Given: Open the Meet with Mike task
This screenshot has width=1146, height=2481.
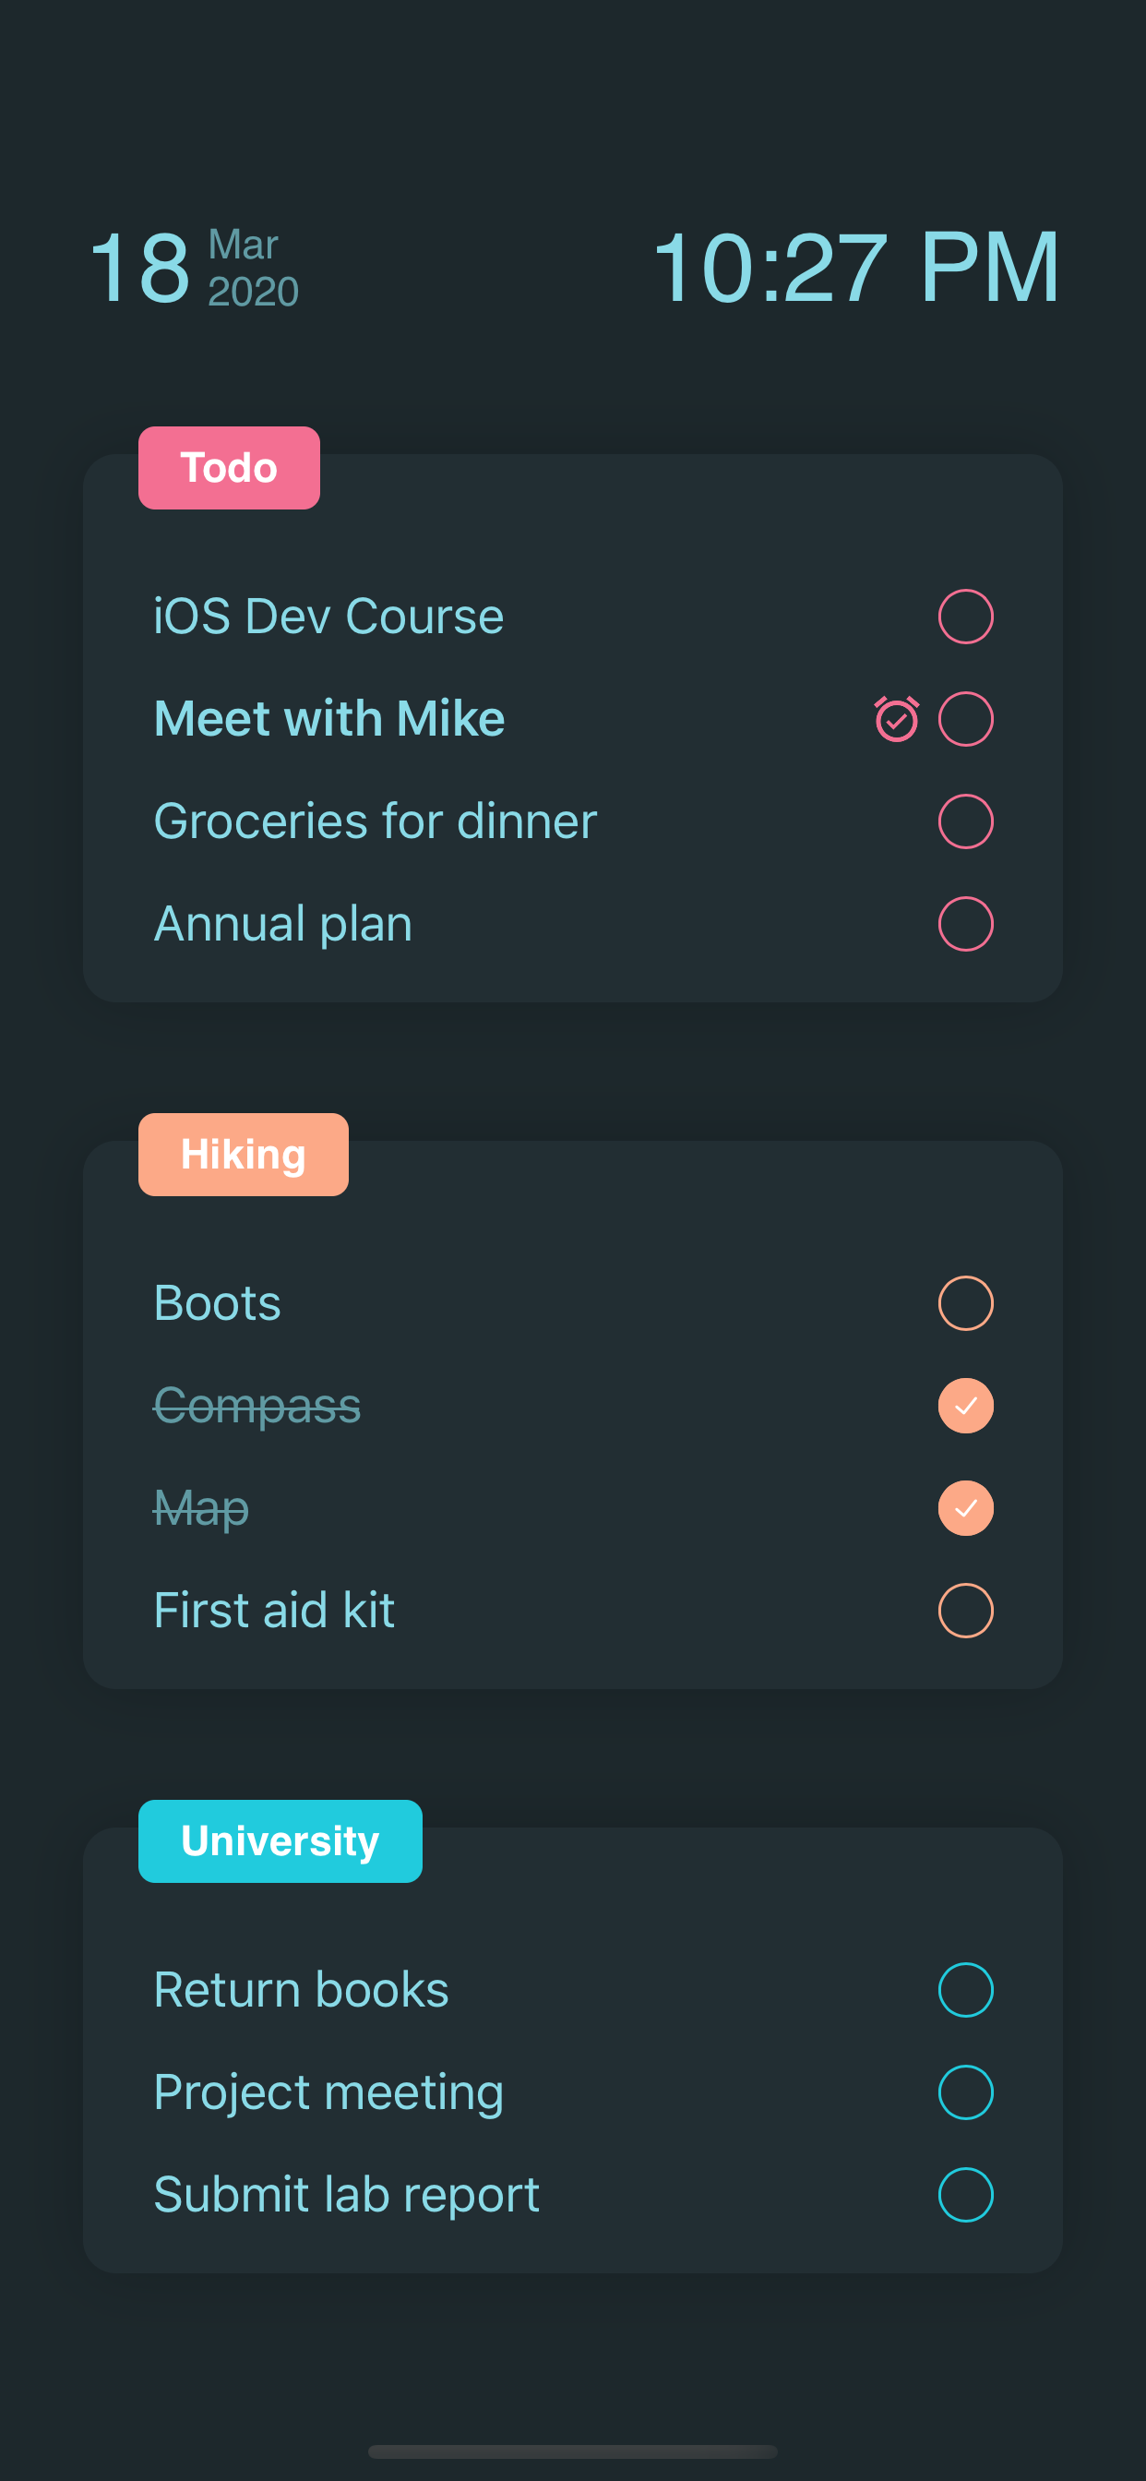Looking at the screenshot, I should pyautogui.click(x=329, y=718).
